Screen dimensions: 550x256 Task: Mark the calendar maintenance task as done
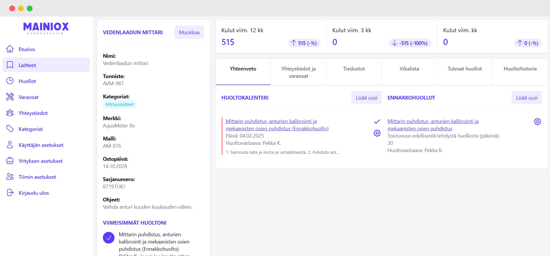377,122
